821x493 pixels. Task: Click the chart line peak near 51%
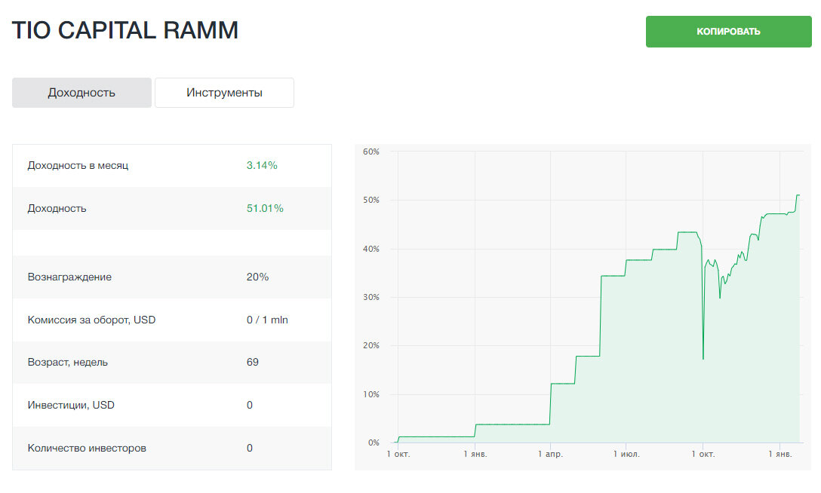[798, 195]
